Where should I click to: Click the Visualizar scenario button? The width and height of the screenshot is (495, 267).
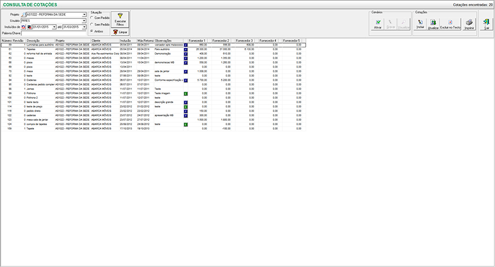point(404,24)
